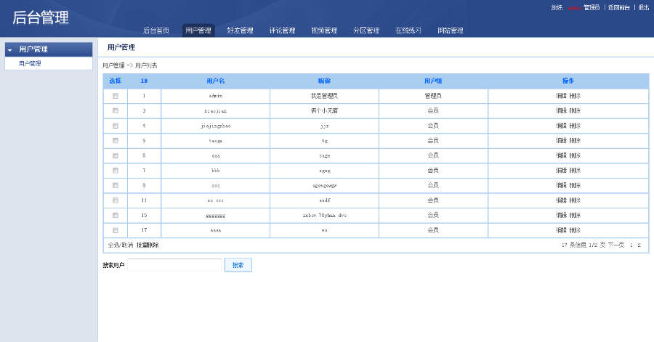Click the 全选/取消 select-all link
Viewport: 654px width, 342px height.
click(x=121, y=245)
